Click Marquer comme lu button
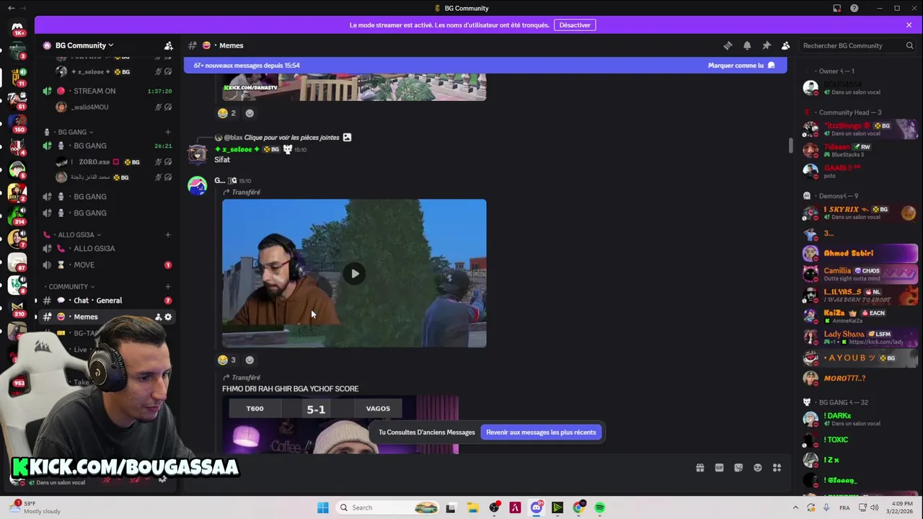The image size is (923, 519). coord(741,66)
